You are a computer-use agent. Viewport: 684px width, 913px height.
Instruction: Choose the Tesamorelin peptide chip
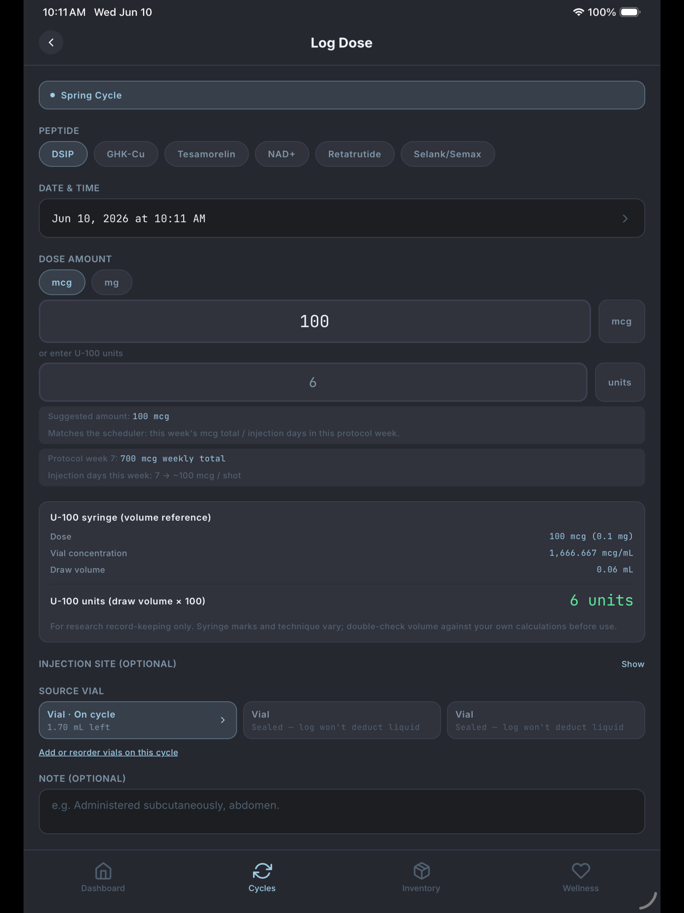point(206,154)
